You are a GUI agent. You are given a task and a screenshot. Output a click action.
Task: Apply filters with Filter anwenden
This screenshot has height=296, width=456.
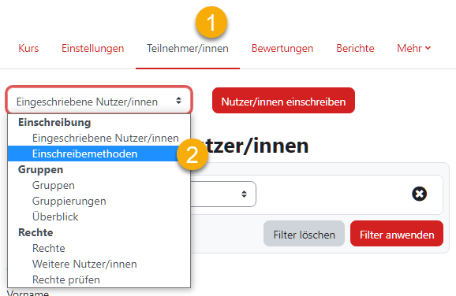397,234
